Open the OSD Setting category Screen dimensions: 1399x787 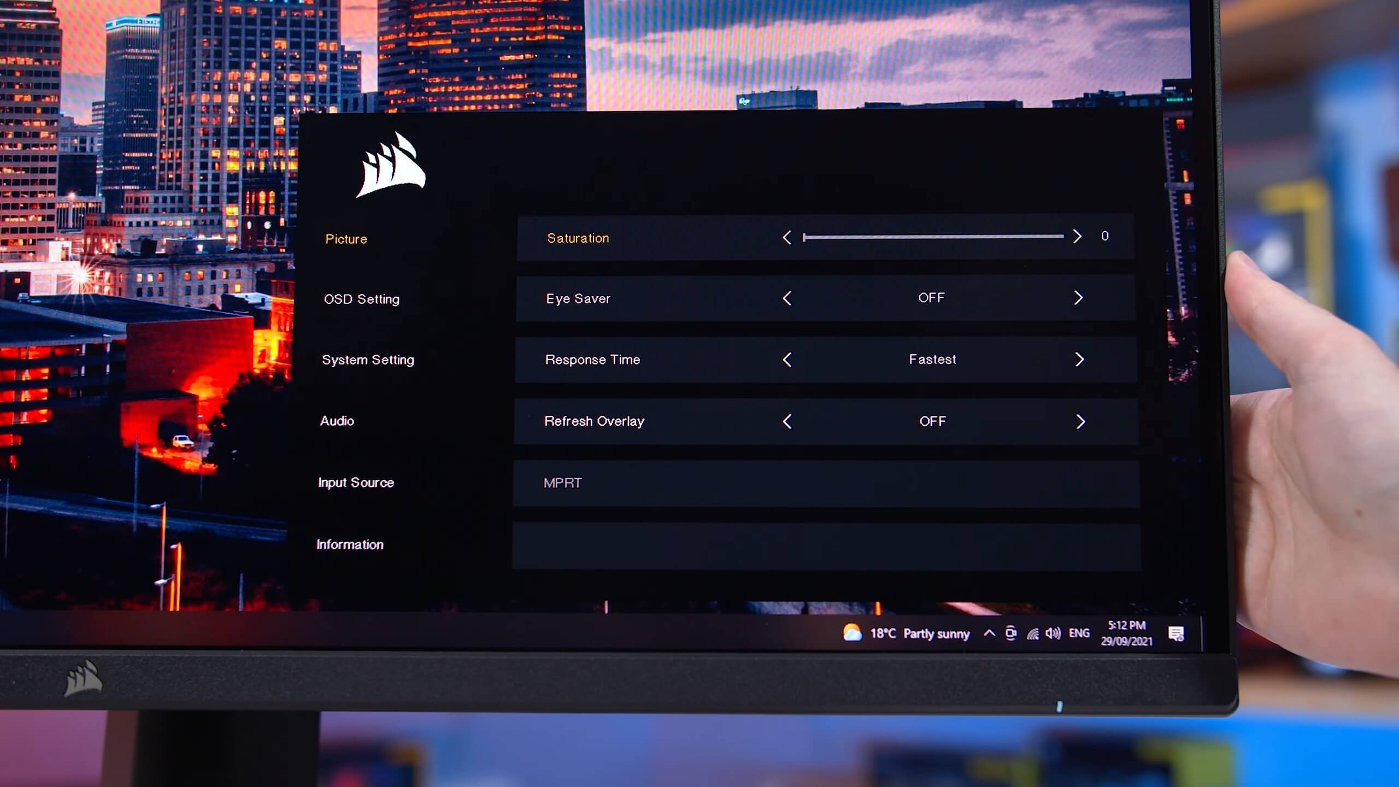(x=361, y=299)
